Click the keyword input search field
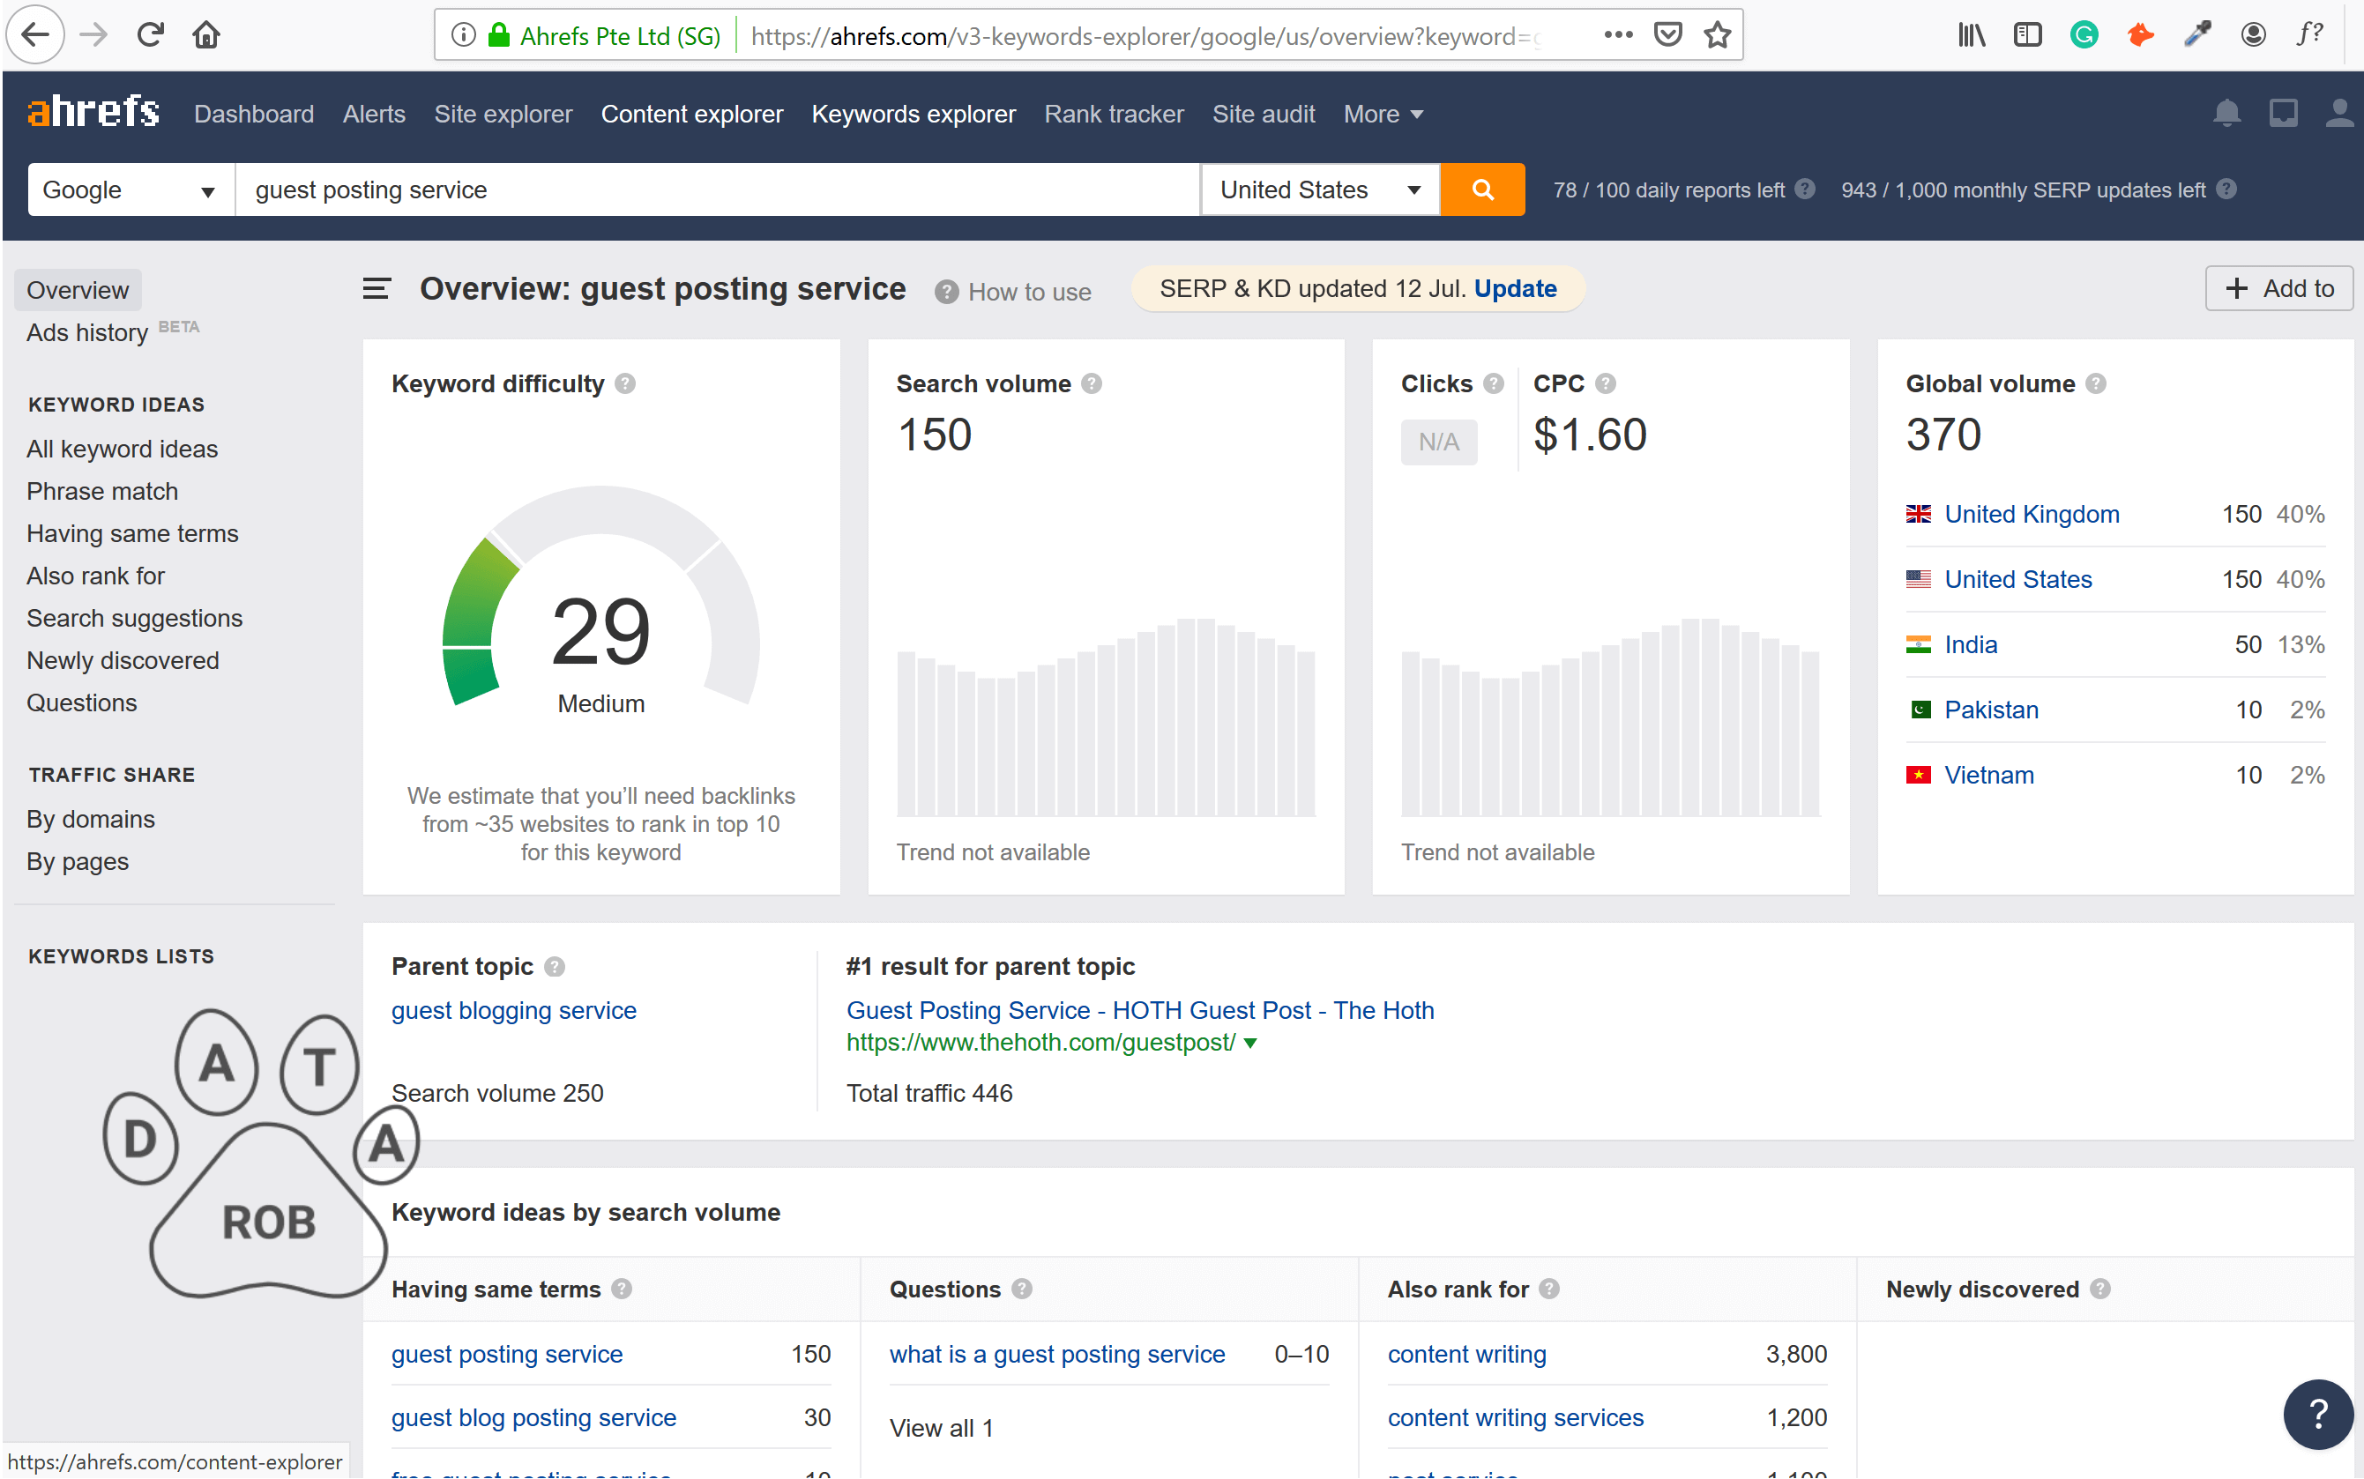 (x=718, y=190)
